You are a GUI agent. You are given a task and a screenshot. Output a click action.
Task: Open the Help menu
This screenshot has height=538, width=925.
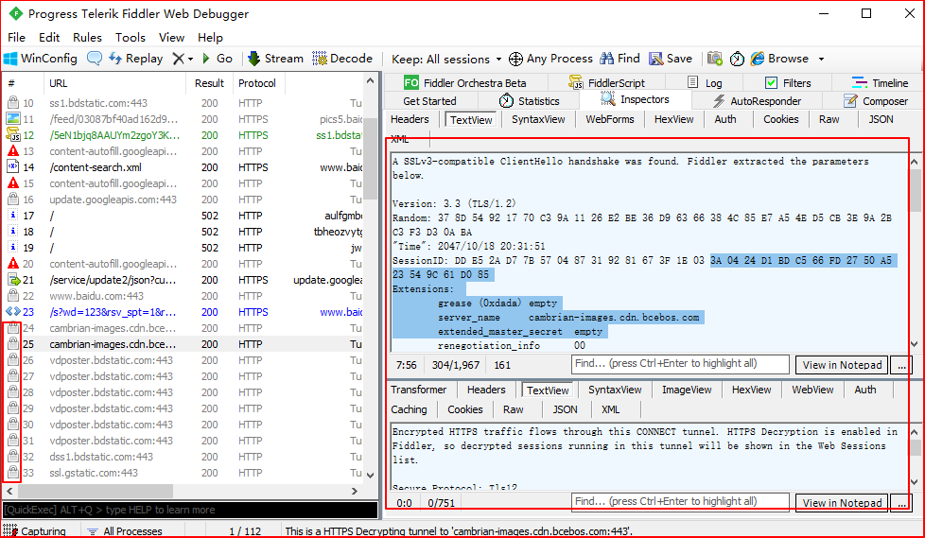coord(210,37)
